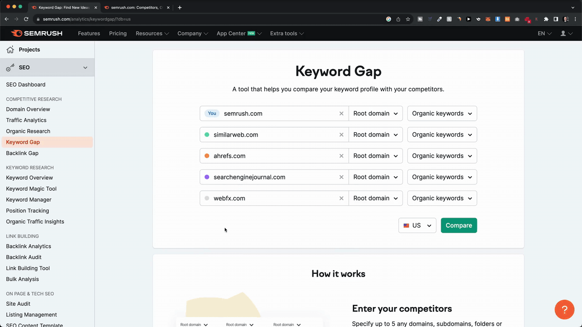Click the green Compare button
The width and height of the screenshot is (582, 327).
(x=459, y=225)
